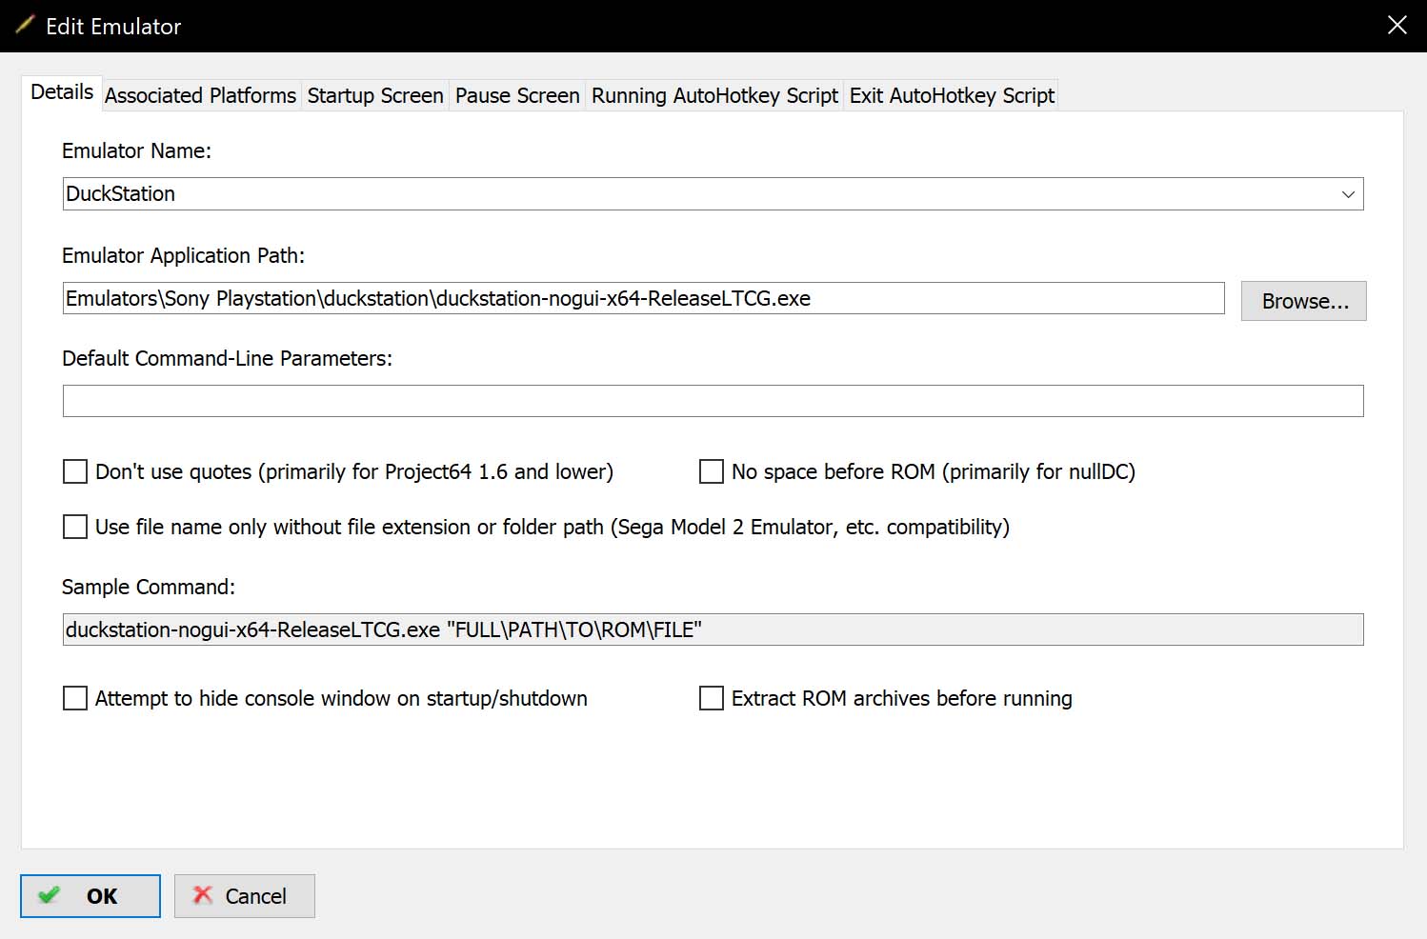Screen dimensions: 1427x939
Task: Close the Edit Emulator dialog
Action: [x=1397, y=26]
